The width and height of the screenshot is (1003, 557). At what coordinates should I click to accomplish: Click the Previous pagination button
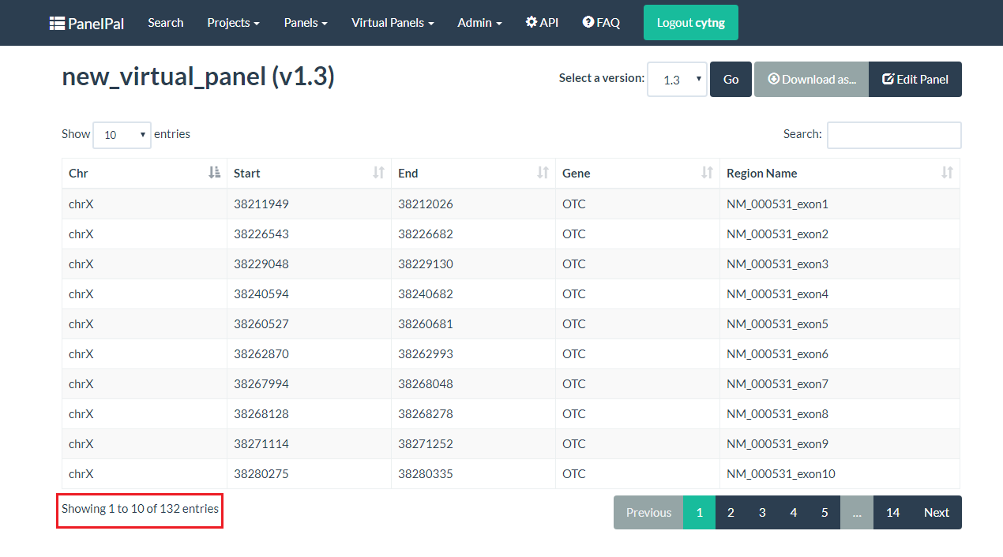[648, 513]
